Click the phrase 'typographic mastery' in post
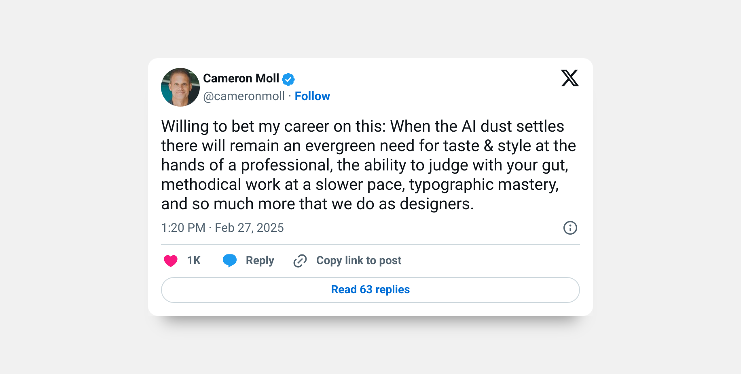Viewport: 741px width, 374px height. coord(484,185)
